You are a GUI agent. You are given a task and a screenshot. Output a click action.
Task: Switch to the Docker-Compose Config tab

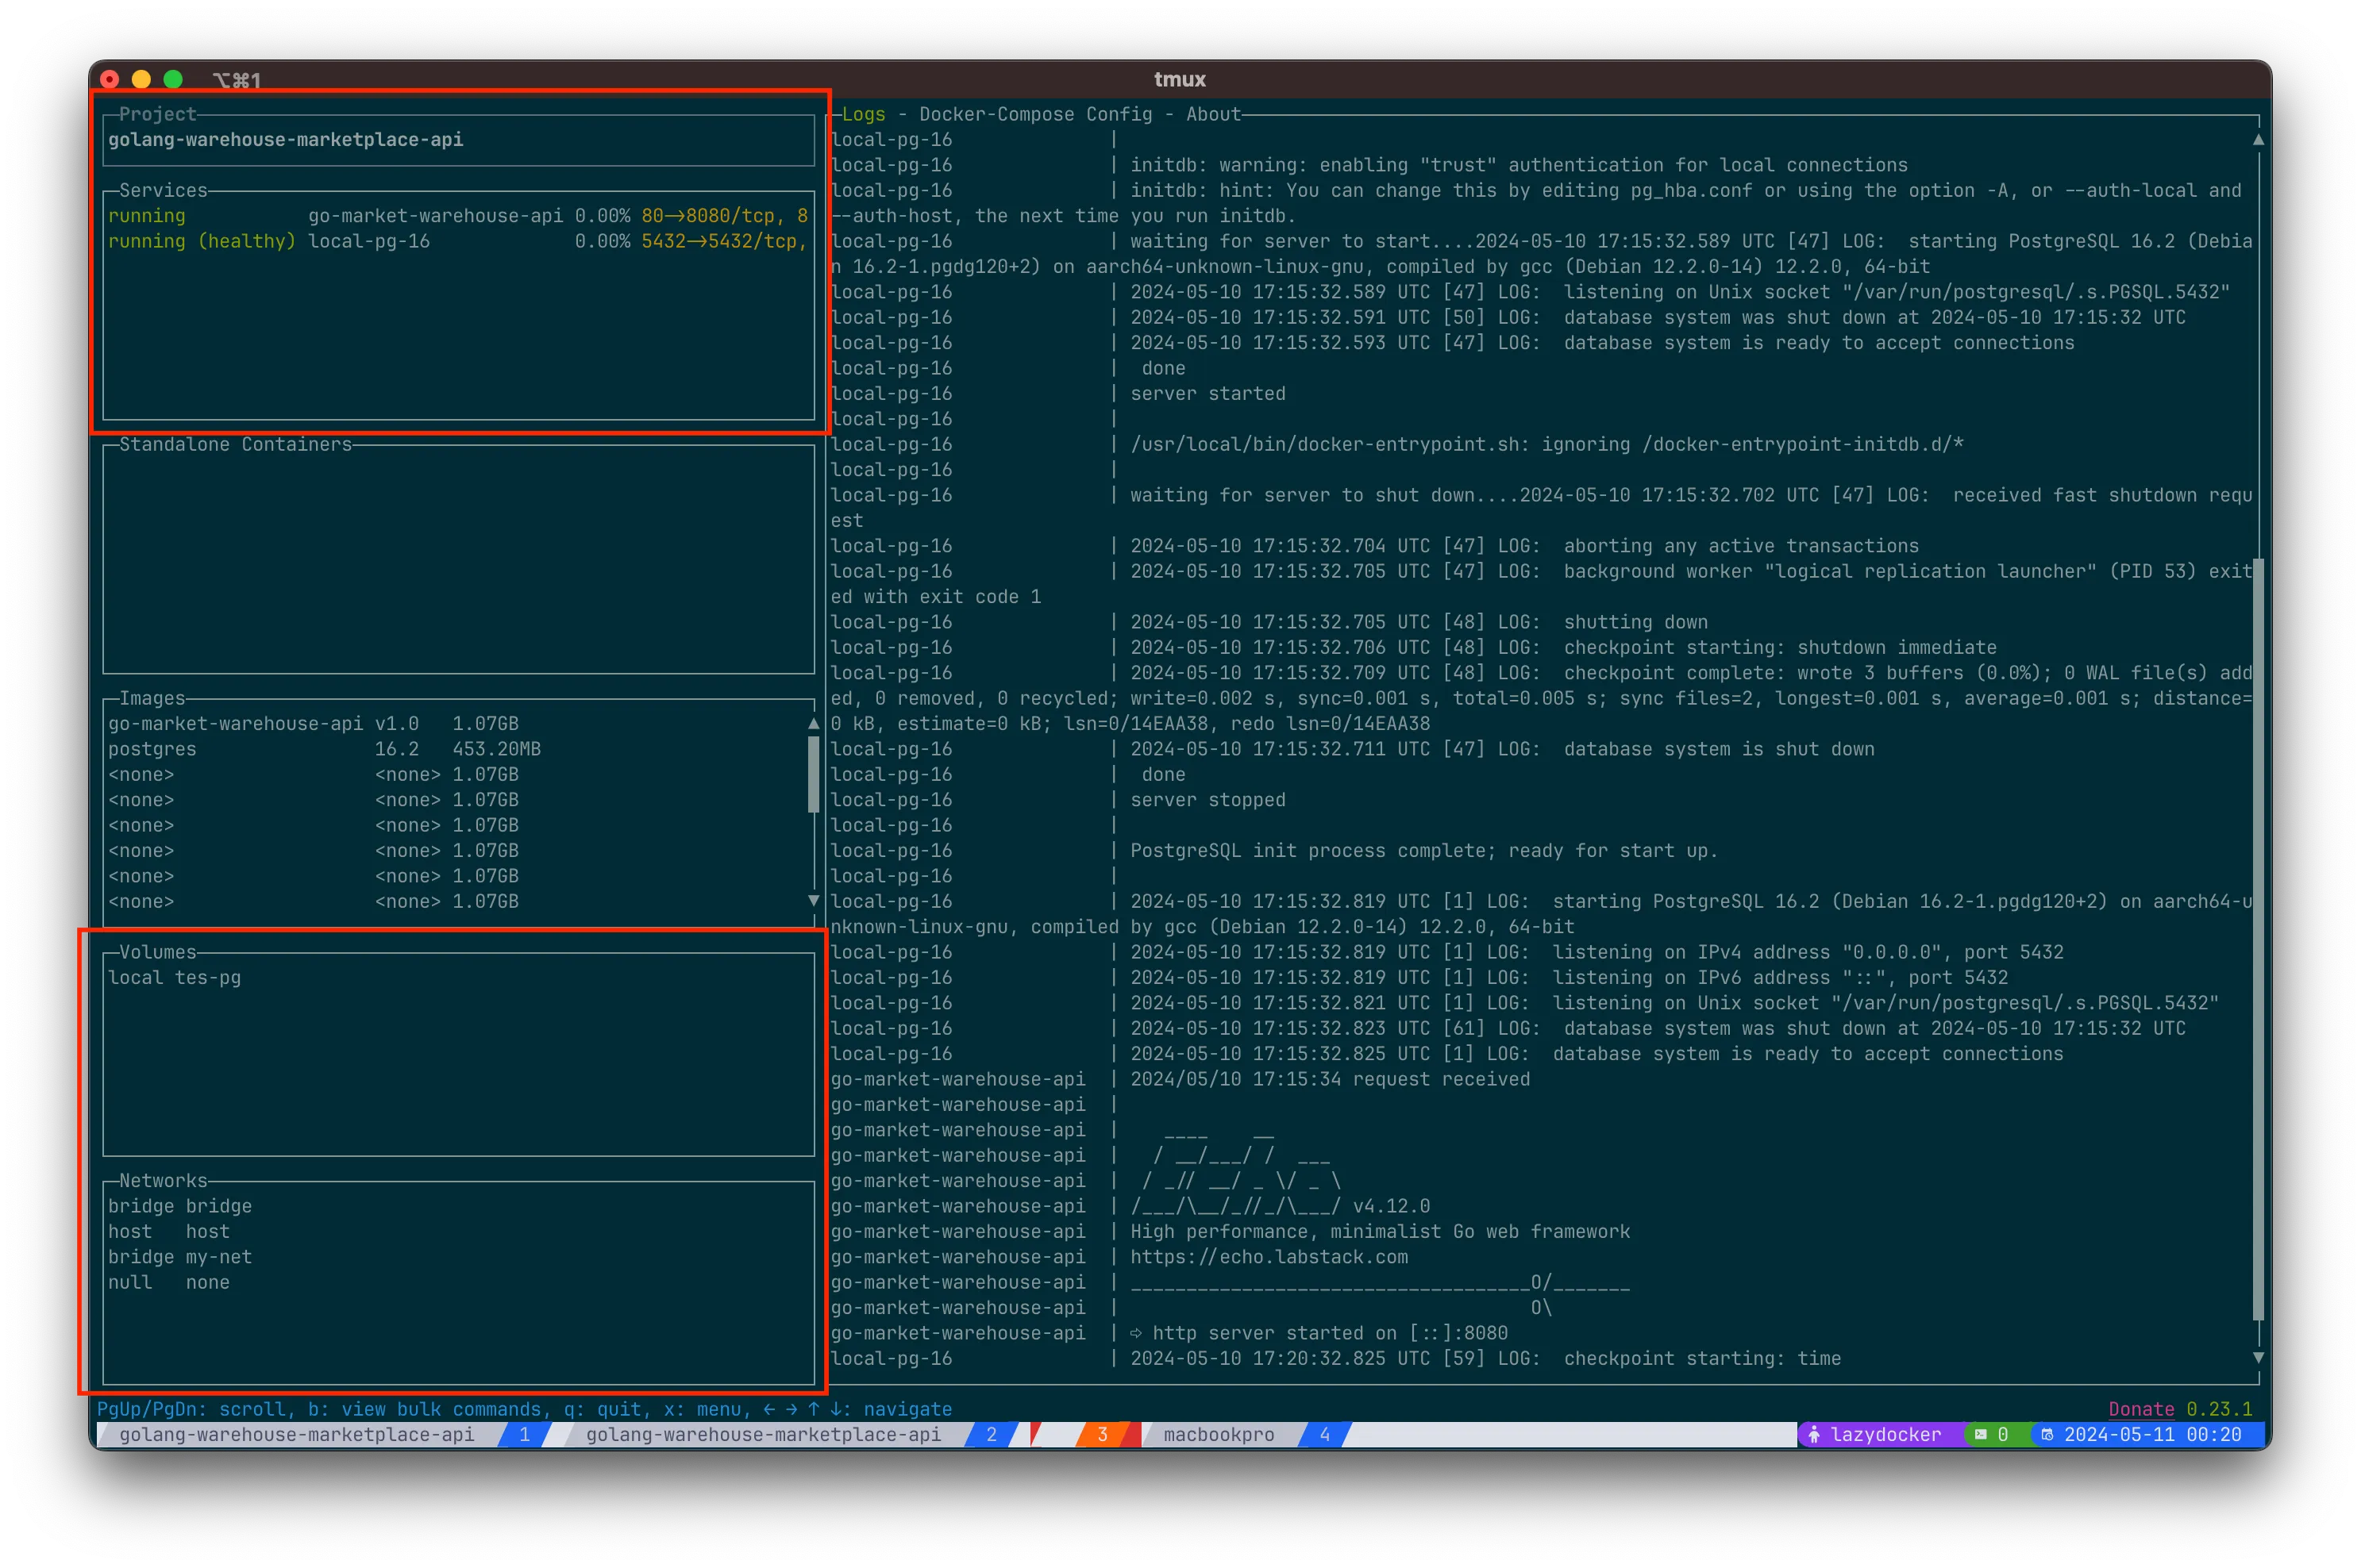point(1034,114)
